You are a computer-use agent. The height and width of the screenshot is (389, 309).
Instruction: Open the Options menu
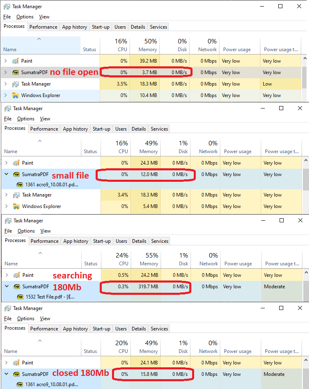(25, 17)
